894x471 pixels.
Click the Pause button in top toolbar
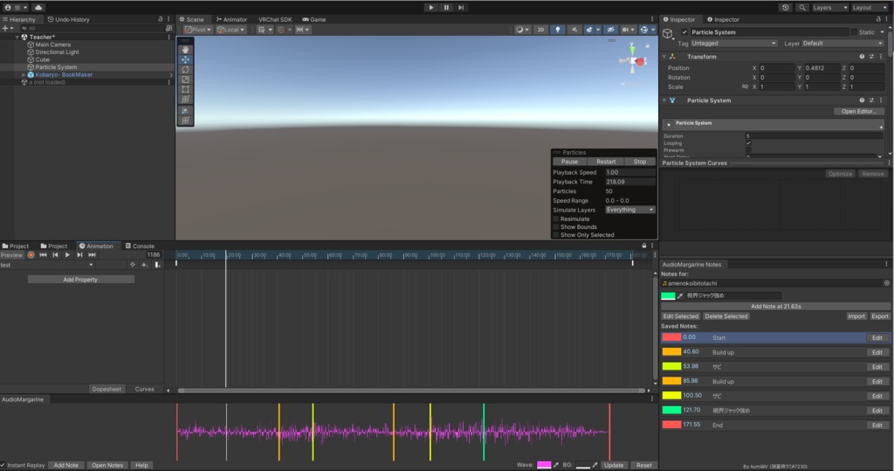coord(446,7)
